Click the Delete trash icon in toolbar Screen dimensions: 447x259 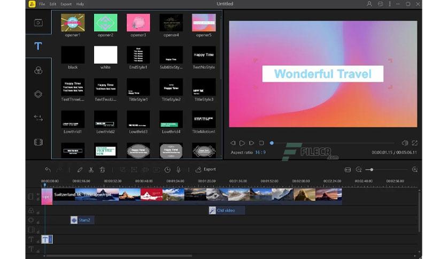click(x=102, y=170)
